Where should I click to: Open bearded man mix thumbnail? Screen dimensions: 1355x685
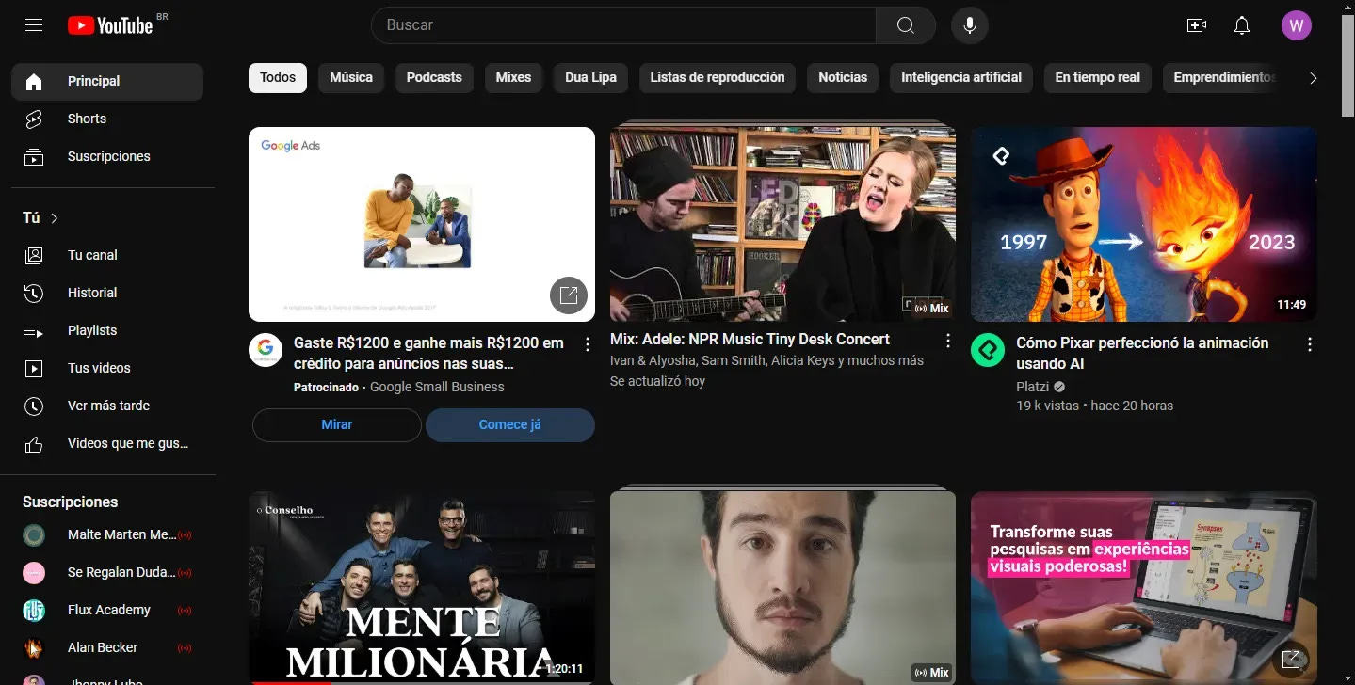point(782,588)
